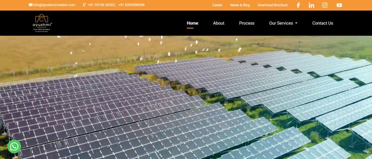Open the YouTube social icon

point(339,5)
